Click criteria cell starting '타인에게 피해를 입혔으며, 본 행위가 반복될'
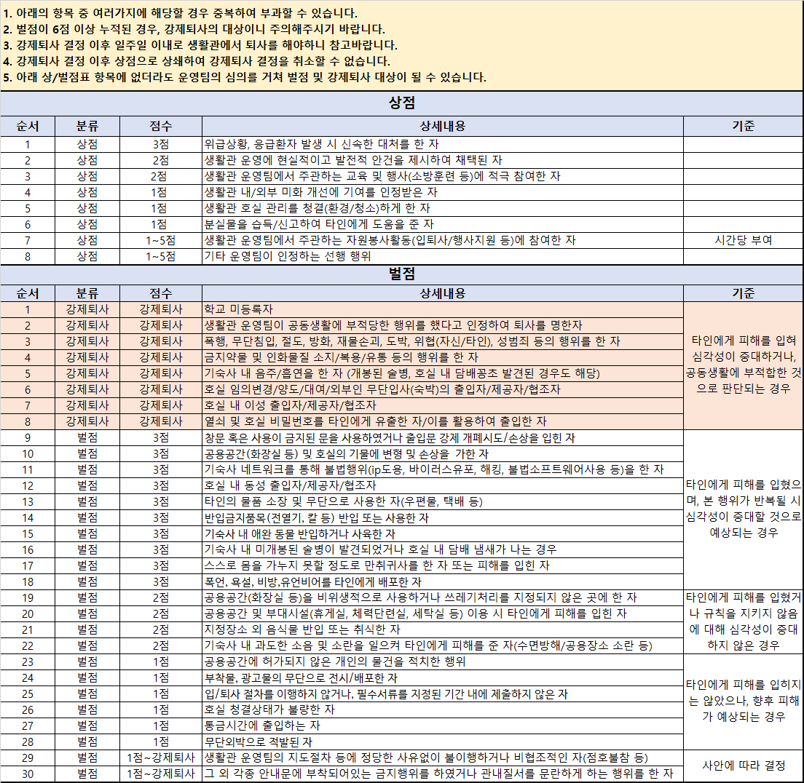Viewport: 804px width, 783px height. point(743,509)
